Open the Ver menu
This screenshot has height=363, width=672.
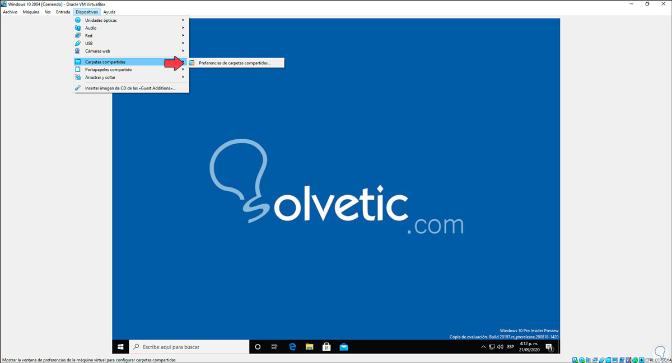(x=48, y=12)
